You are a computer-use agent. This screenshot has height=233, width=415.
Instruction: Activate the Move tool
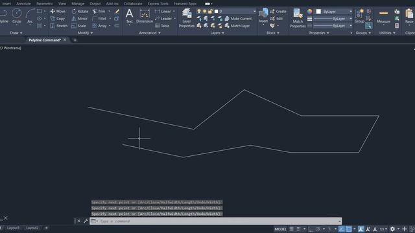coord(58,12)
